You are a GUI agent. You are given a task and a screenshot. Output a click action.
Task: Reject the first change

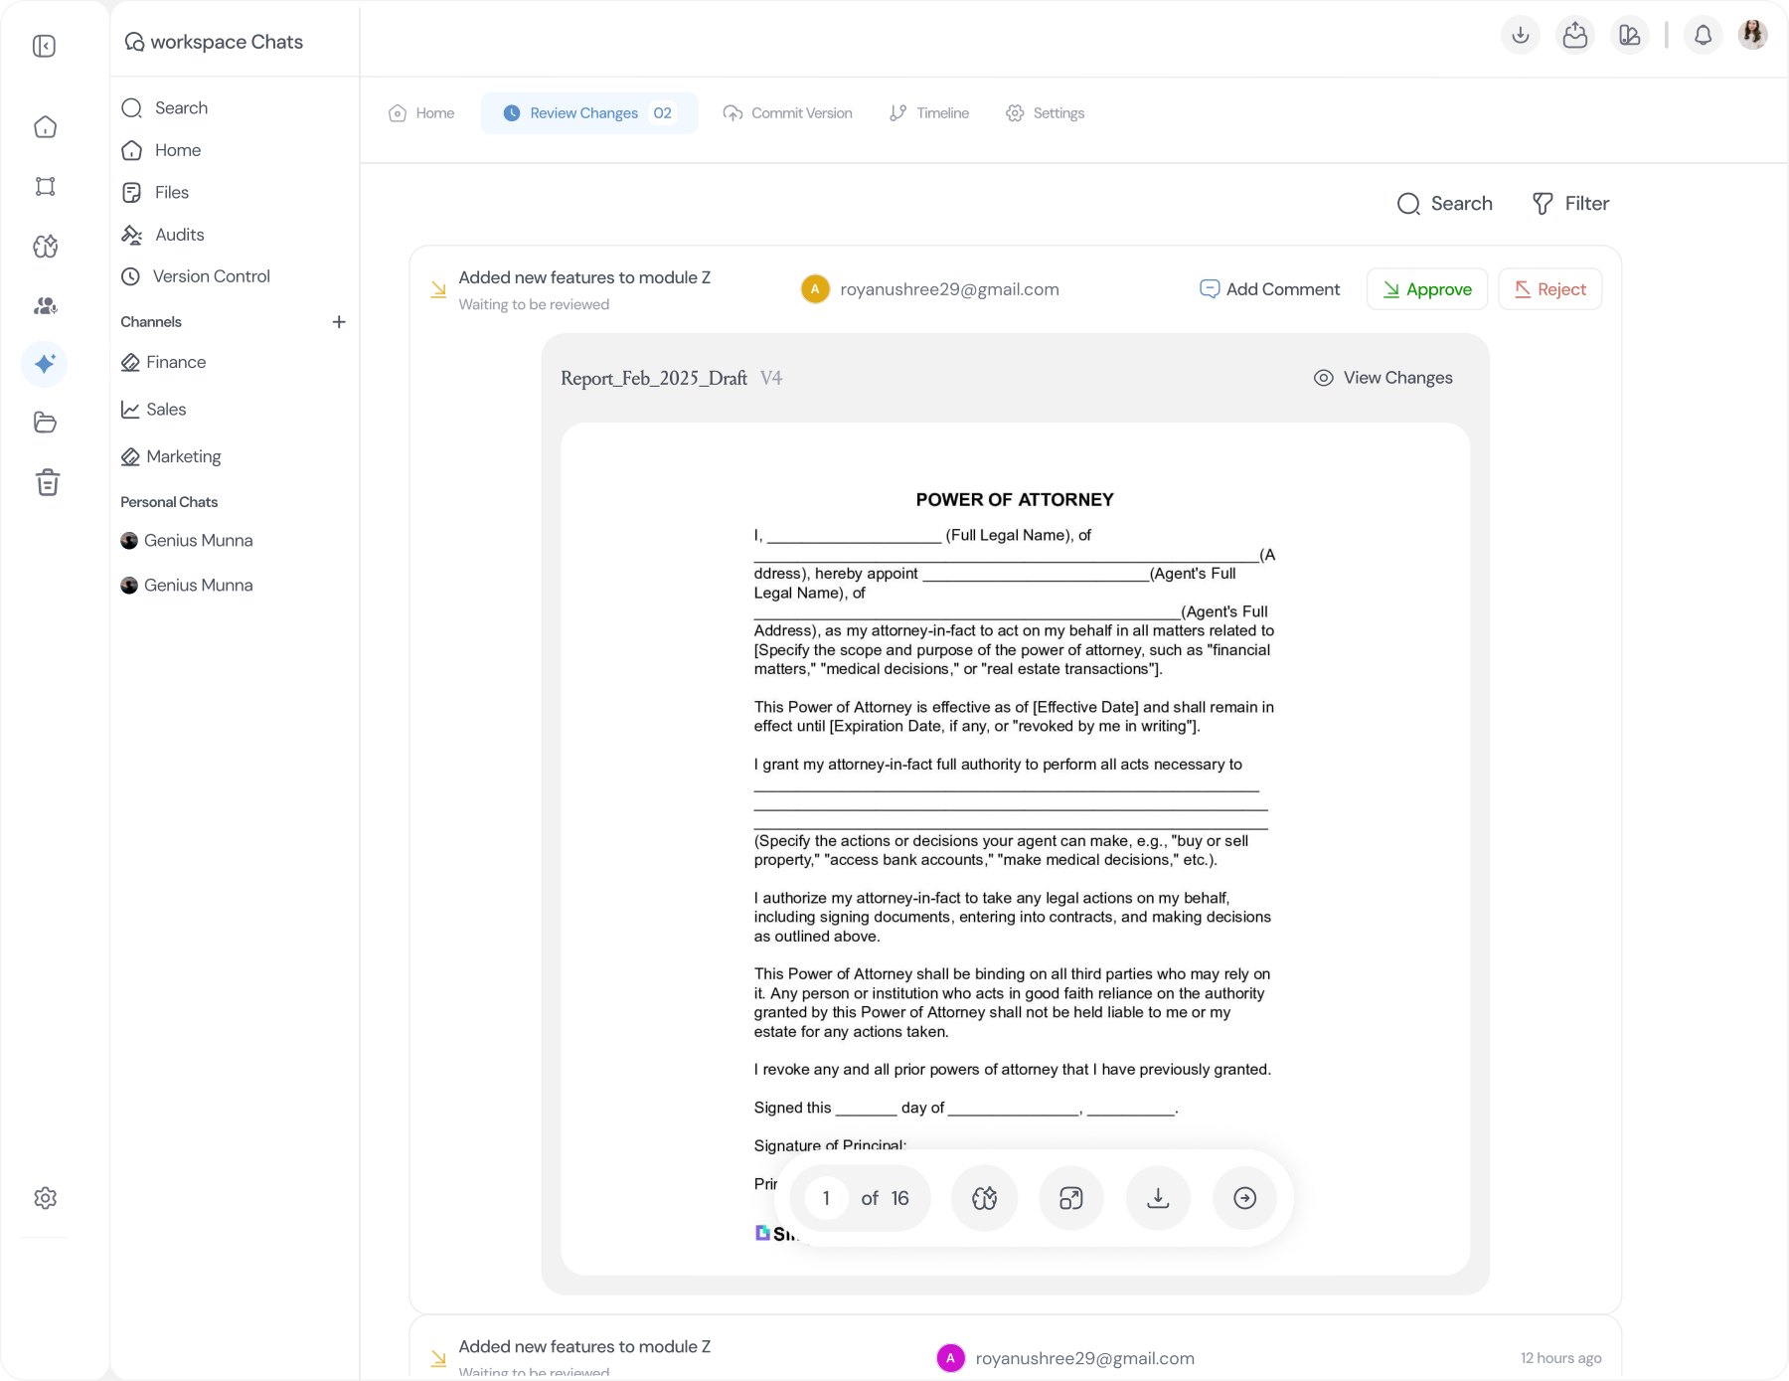tap(1550, 289)
